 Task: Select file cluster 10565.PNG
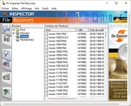pos(58,59)
